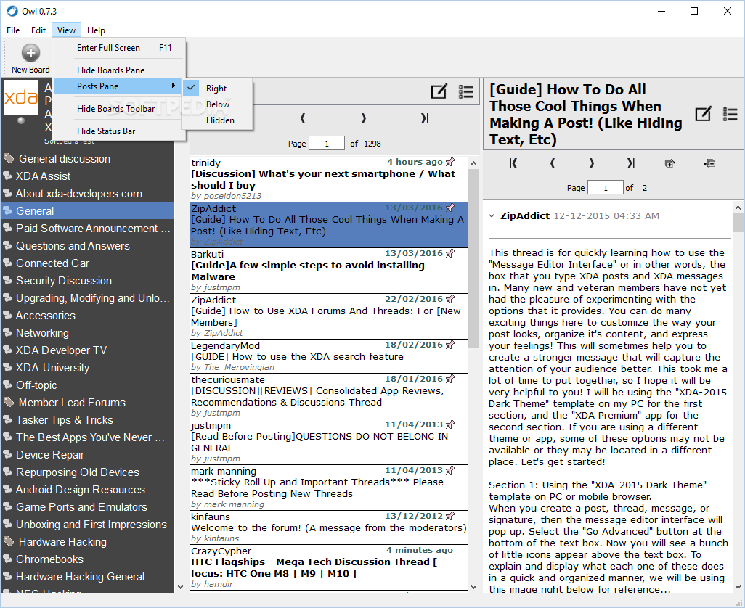Open Connected Car forum
The image size is (745, 608).
click(x=88, y=263)
